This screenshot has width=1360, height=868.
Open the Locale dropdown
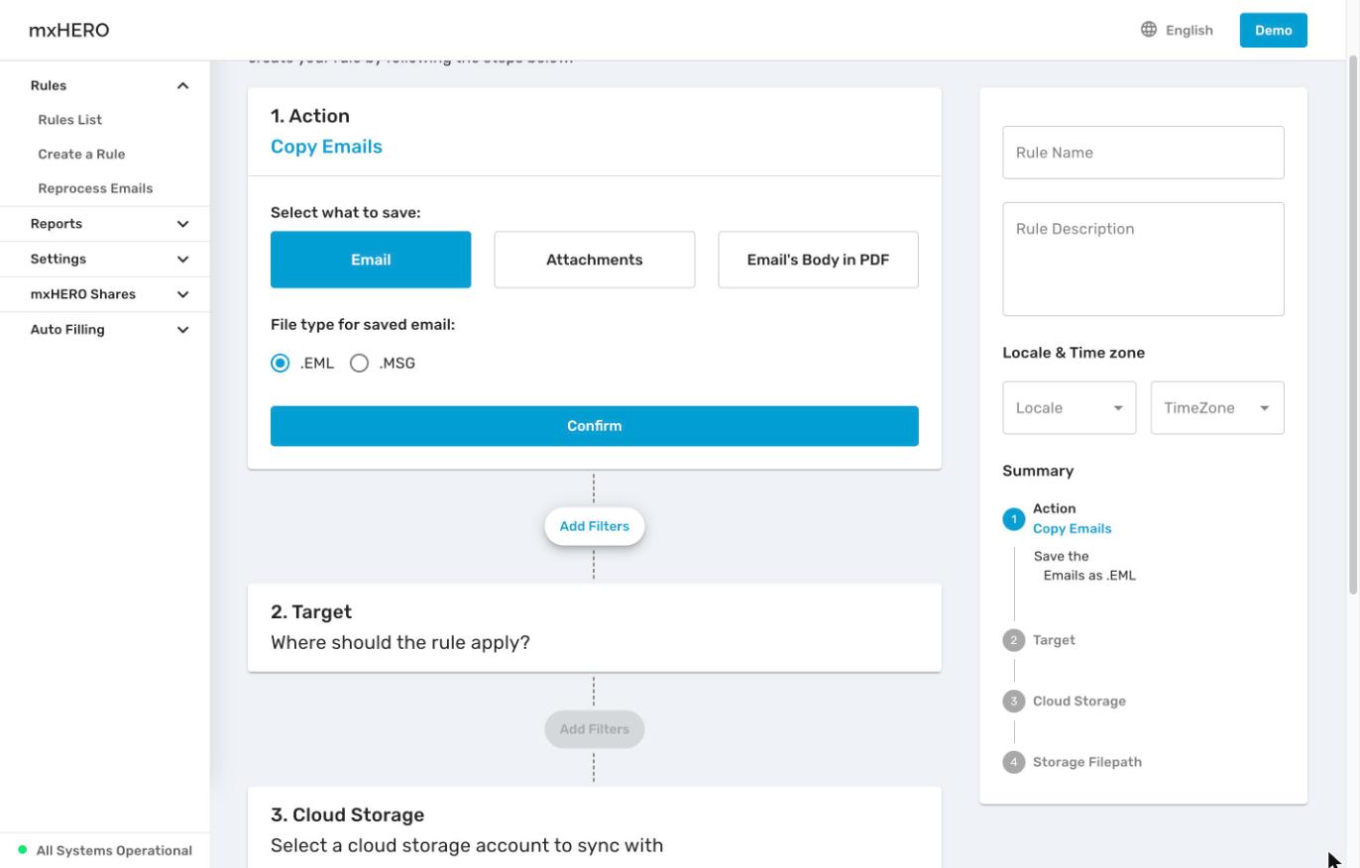point(1069,408)
